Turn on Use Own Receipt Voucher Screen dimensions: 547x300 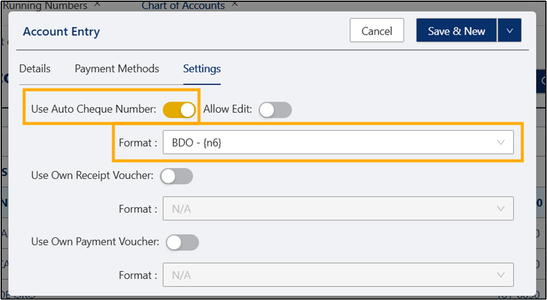pyautogui.click(x=176, y=177)
